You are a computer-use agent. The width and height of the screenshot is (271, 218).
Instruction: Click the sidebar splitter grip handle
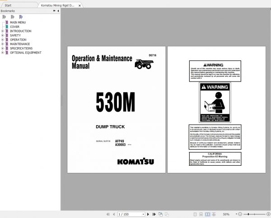tap(62, 100)
